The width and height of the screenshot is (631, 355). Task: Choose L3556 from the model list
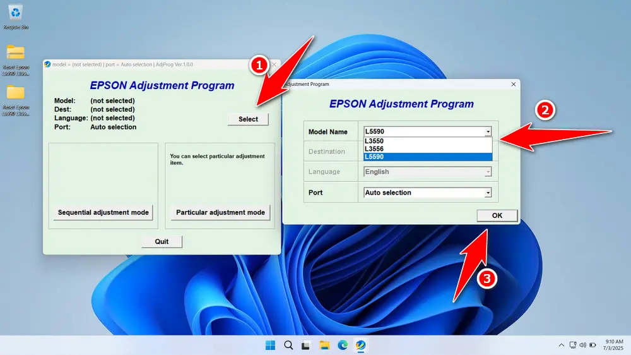click(427, 148)
